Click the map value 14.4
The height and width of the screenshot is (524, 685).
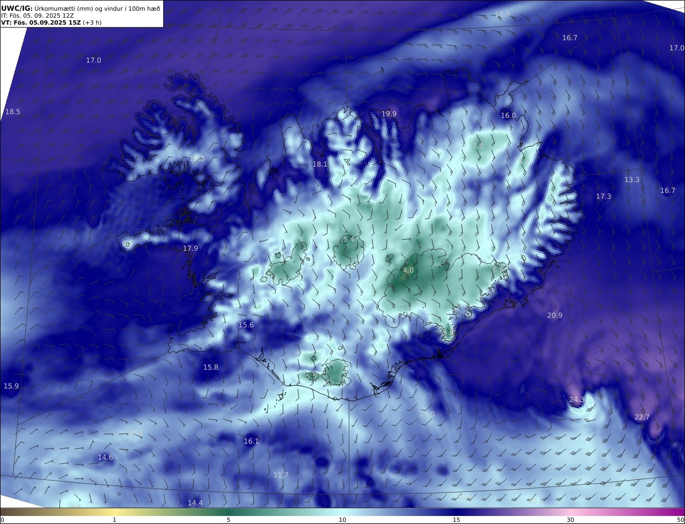click(x=195, y=503)
